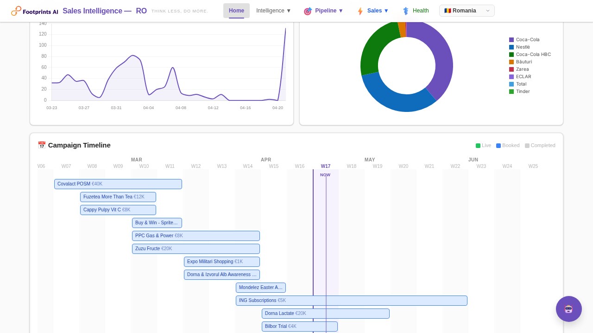The width and height of the screenshot is (593, 333).
Task: Open Mondelez Easter campaign bar
Action: click(261, 288)
